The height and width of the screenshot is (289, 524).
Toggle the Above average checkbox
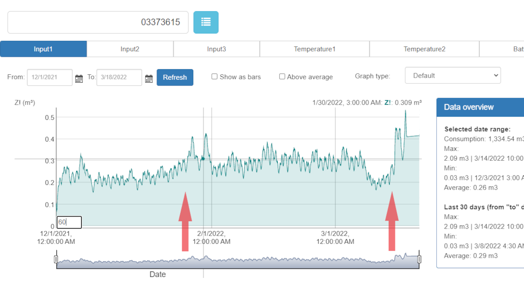[282, 77]
